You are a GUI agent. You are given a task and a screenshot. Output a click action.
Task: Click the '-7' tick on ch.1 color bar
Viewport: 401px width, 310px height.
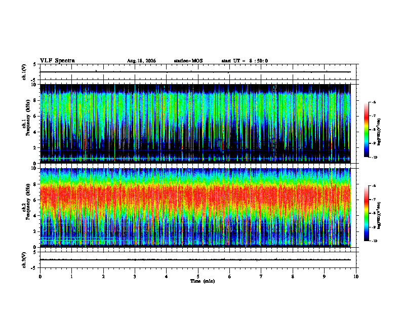[374, 116]
